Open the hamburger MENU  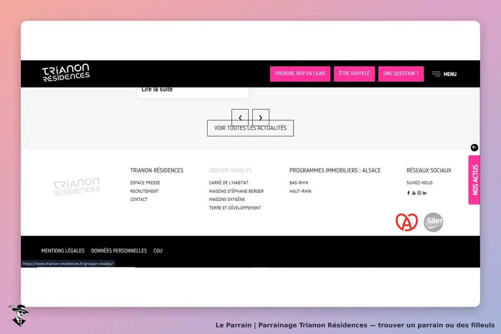click(x=444, y=74)
